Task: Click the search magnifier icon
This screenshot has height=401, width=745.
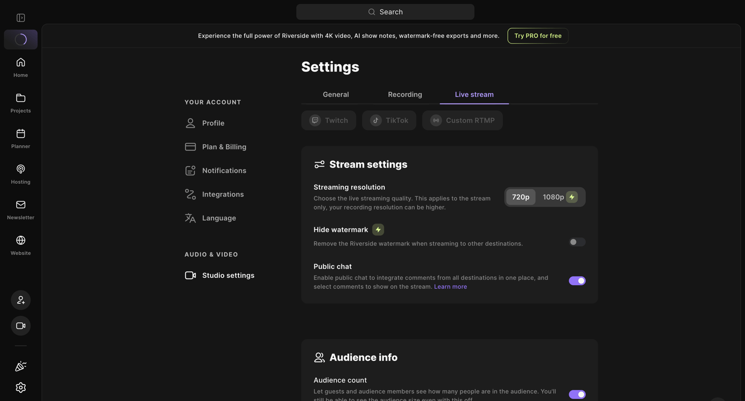Action: [x=372, y=12]
